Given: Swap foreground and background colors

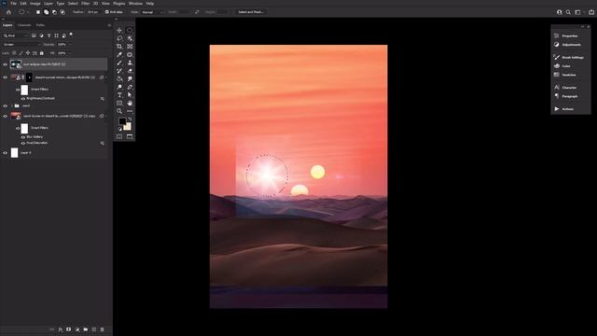Looking at the screenshot, I should (x=130, y=119).
